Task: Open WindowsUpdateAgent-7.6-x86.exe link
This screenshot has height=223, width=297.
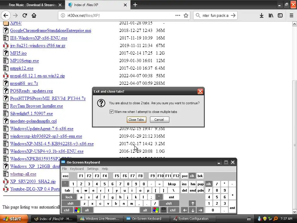Action: 42,129
